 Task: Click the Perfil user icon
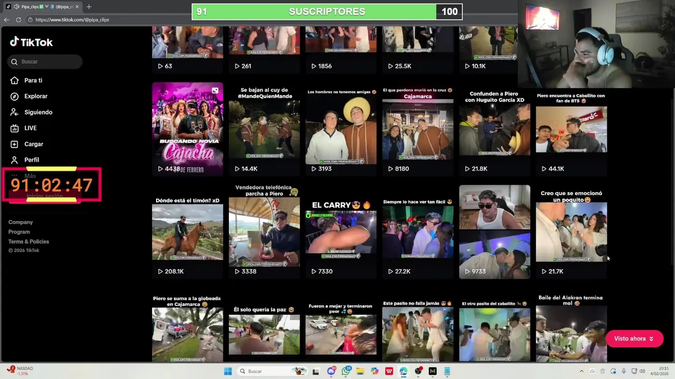[14, 159]
